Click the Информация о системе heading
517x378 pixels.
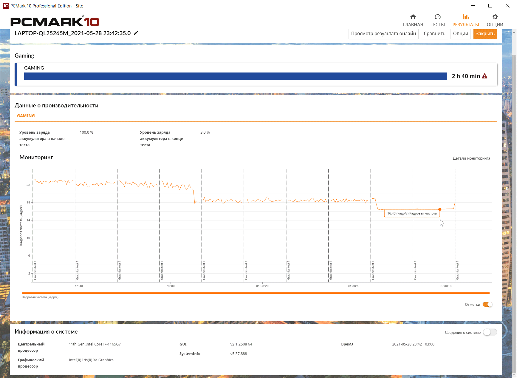click(x=46, y=331)
